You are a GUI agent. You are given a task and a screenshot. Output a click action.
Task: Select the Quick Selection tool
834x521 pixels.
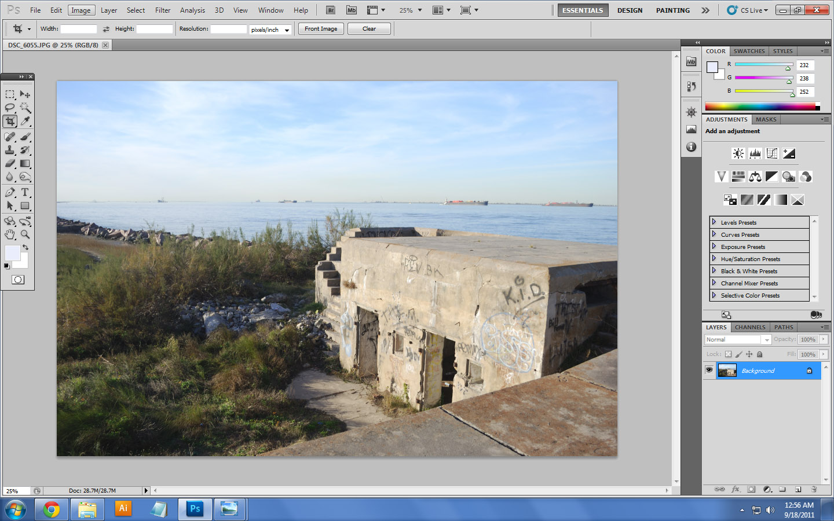[25, 108]
